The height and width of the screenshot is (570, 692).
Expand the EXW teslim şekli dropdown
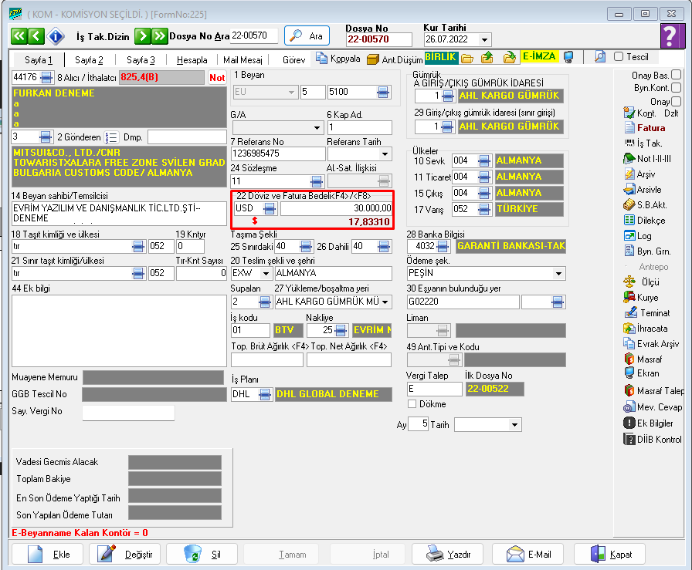point(266,274)
